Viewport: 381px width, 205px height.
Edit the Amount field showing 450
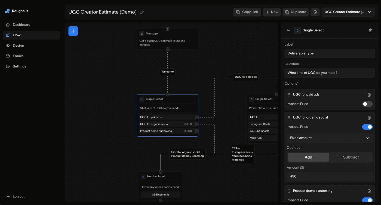pos(329,176)
